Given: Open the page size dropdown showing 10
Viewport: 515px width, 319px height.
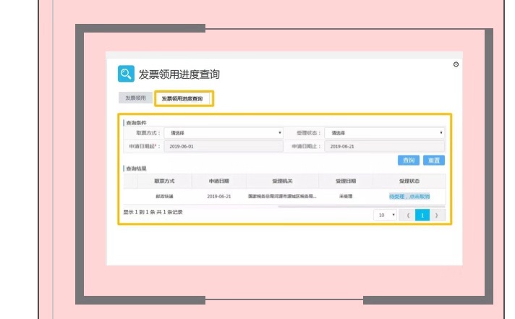Looking at the screenshot, I should click(x=385, y=215).
